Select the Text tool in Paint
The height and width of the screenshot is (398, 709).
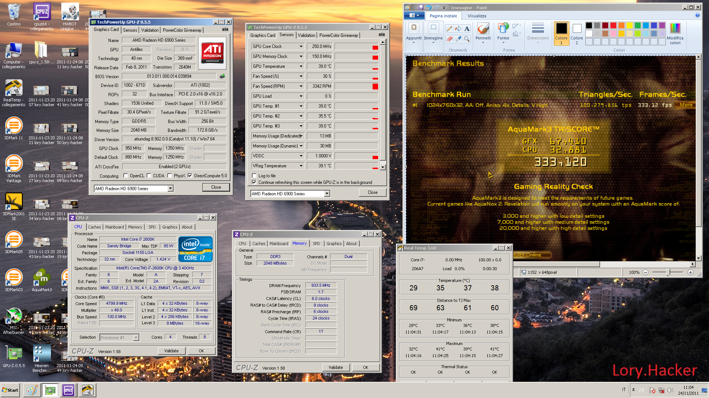467,29
